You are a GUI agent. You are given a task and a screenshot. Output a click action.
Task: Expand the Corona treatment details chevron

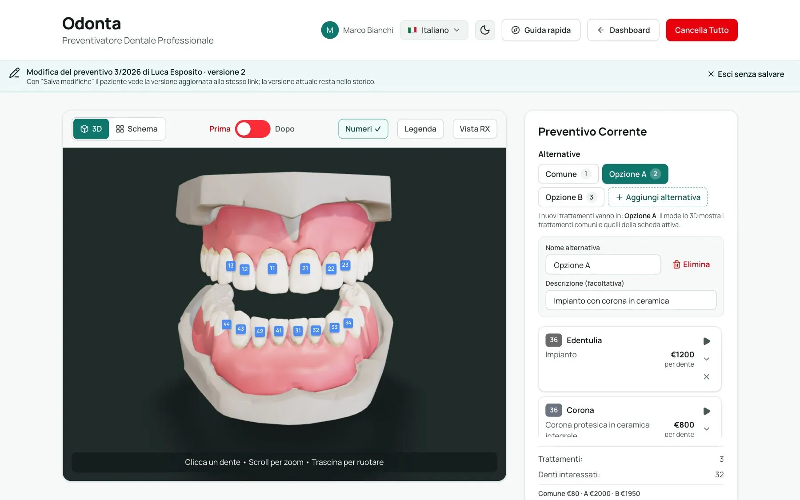[x=707, y=429]
